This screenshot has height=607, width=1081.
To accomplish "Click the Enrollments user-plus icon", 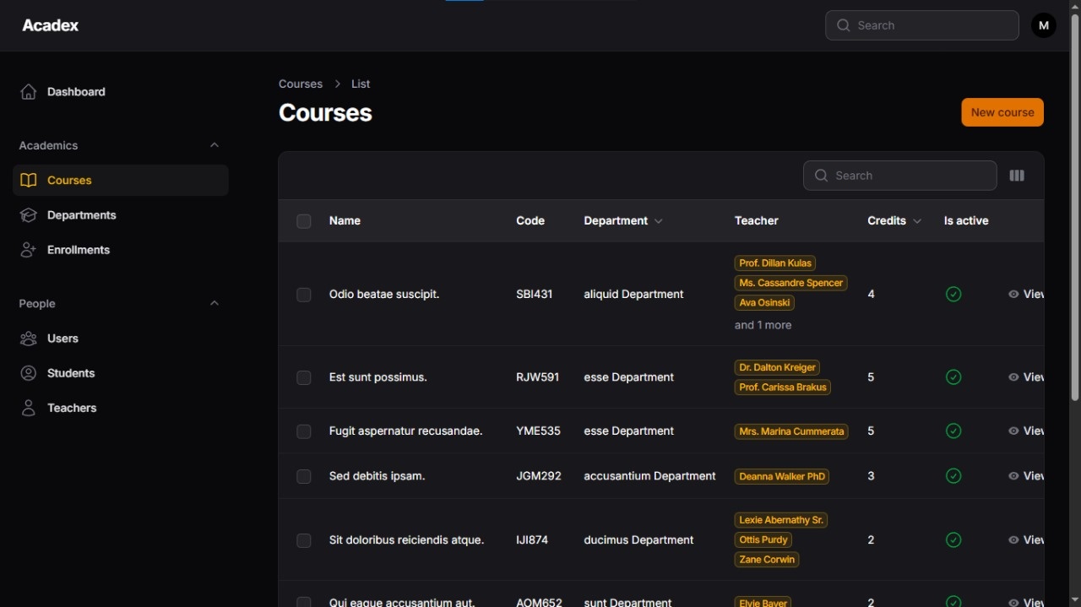I will (x=29, y=250).
